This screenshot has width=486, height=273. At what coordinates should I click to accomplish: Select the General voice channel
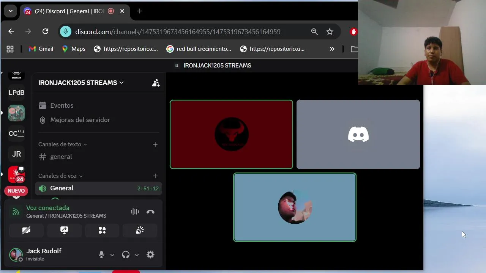pos(99,188)
